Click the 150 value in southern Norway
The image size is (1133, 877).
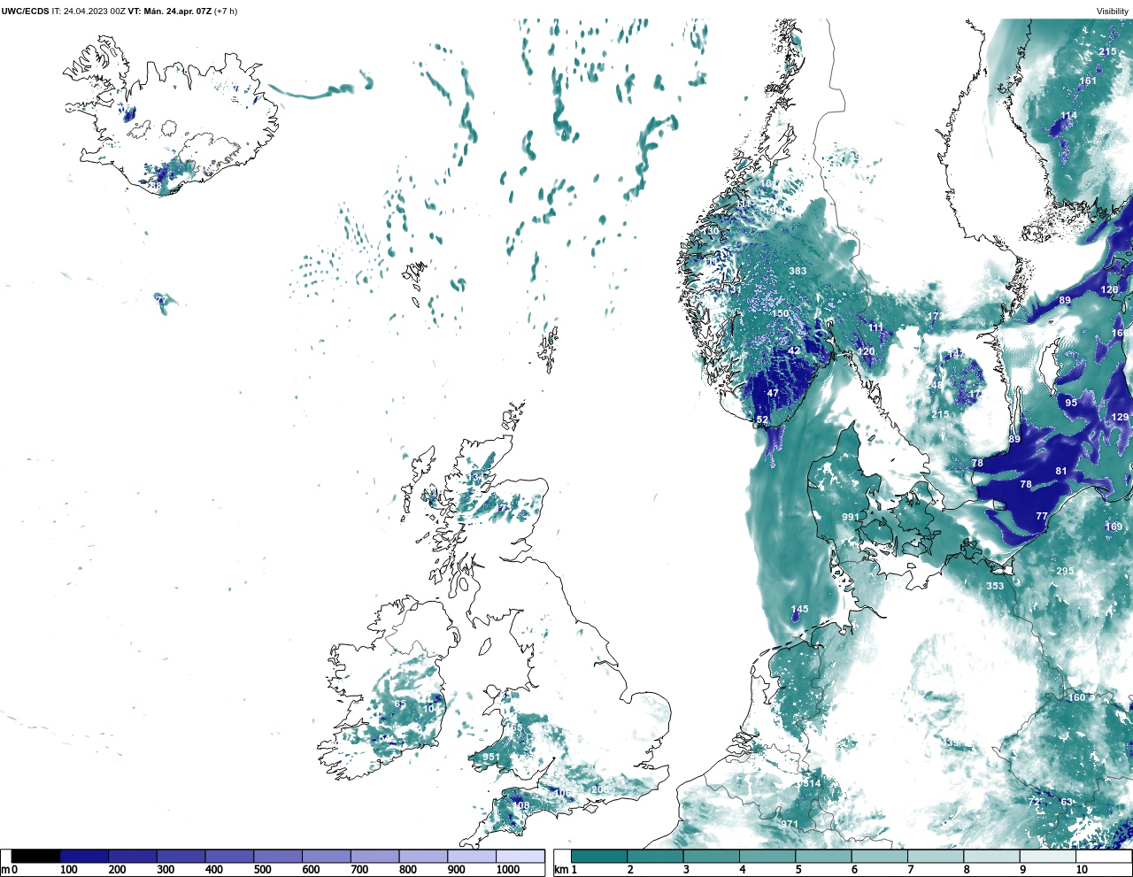[x=780, y=314]
